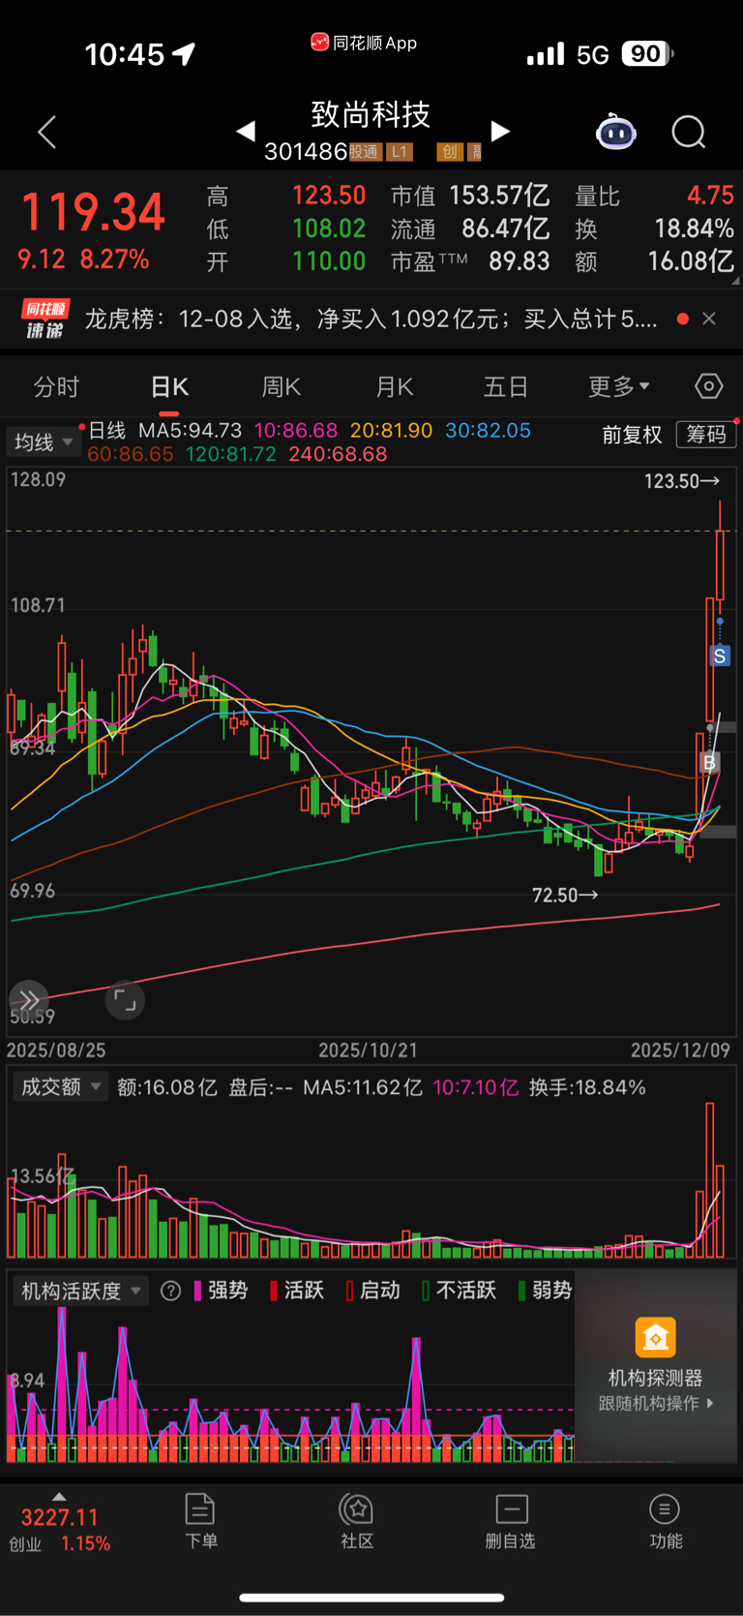Tap the 不活跃 legend swatch

[x=426, y=1291]
